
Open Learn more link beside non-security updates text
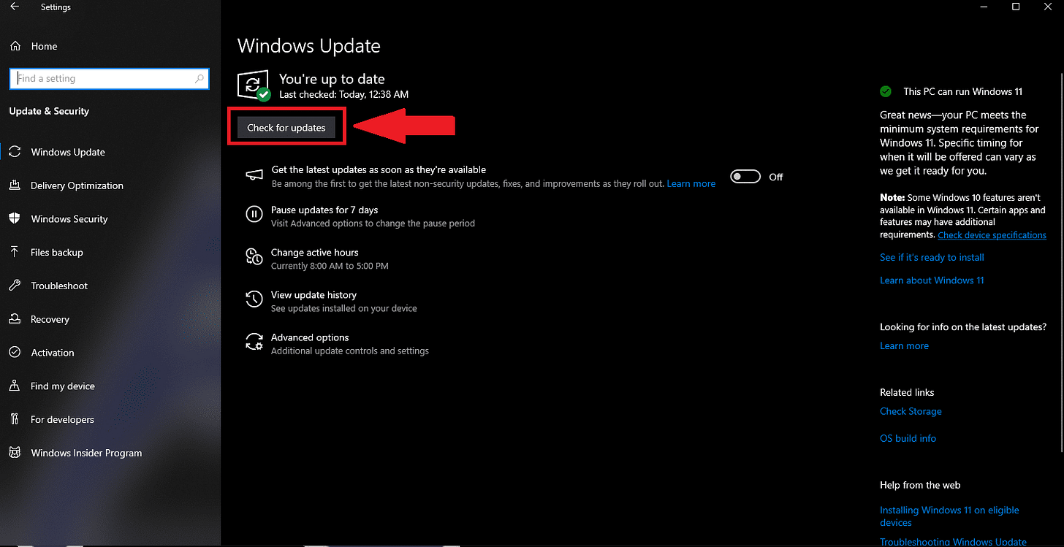coord(691,184)
